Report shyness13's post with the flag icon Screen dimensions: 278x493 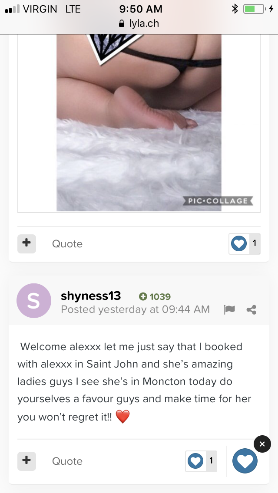coord(229,310)
